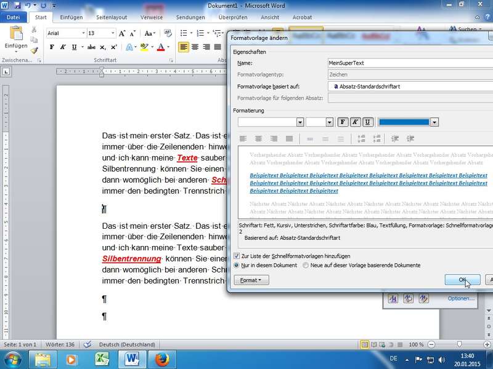Toggle italic (K) button in the dialog
This screenshot has width=493, height=369.
point(356,122)
